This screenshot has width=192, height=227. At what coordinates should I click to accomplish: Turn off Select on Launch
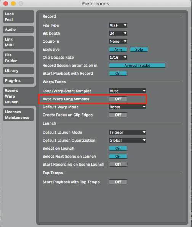click(118, 149)
